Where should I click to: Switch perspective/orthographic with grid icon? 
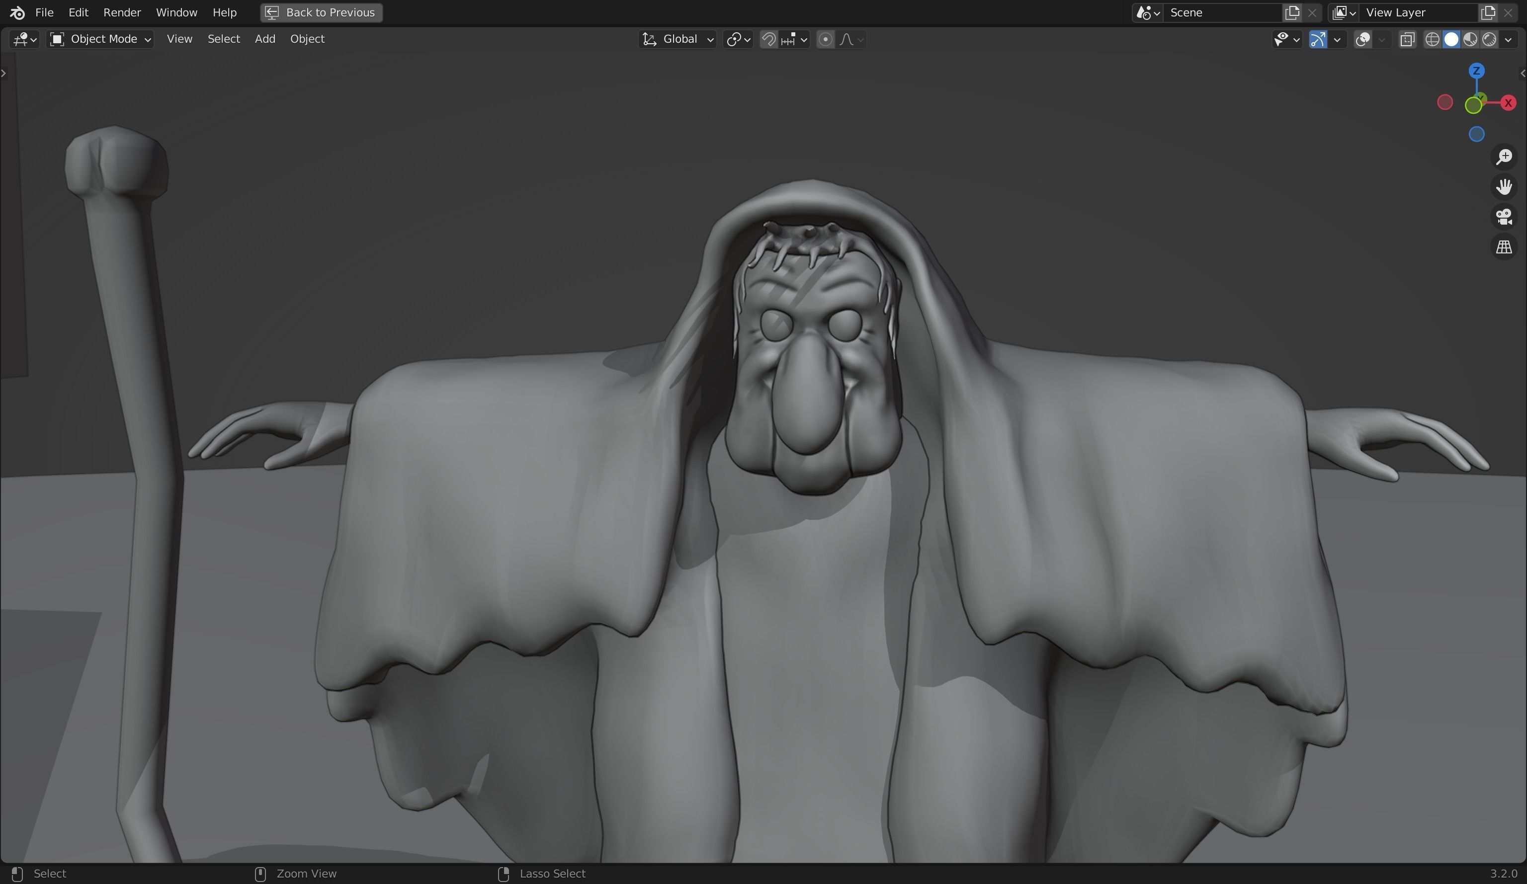pos(1503,247)
